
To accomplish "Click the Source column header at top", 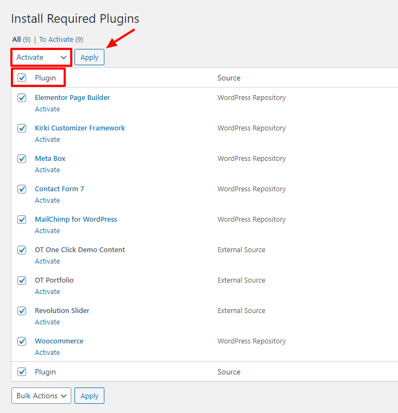I will click(x=229, y=78).
